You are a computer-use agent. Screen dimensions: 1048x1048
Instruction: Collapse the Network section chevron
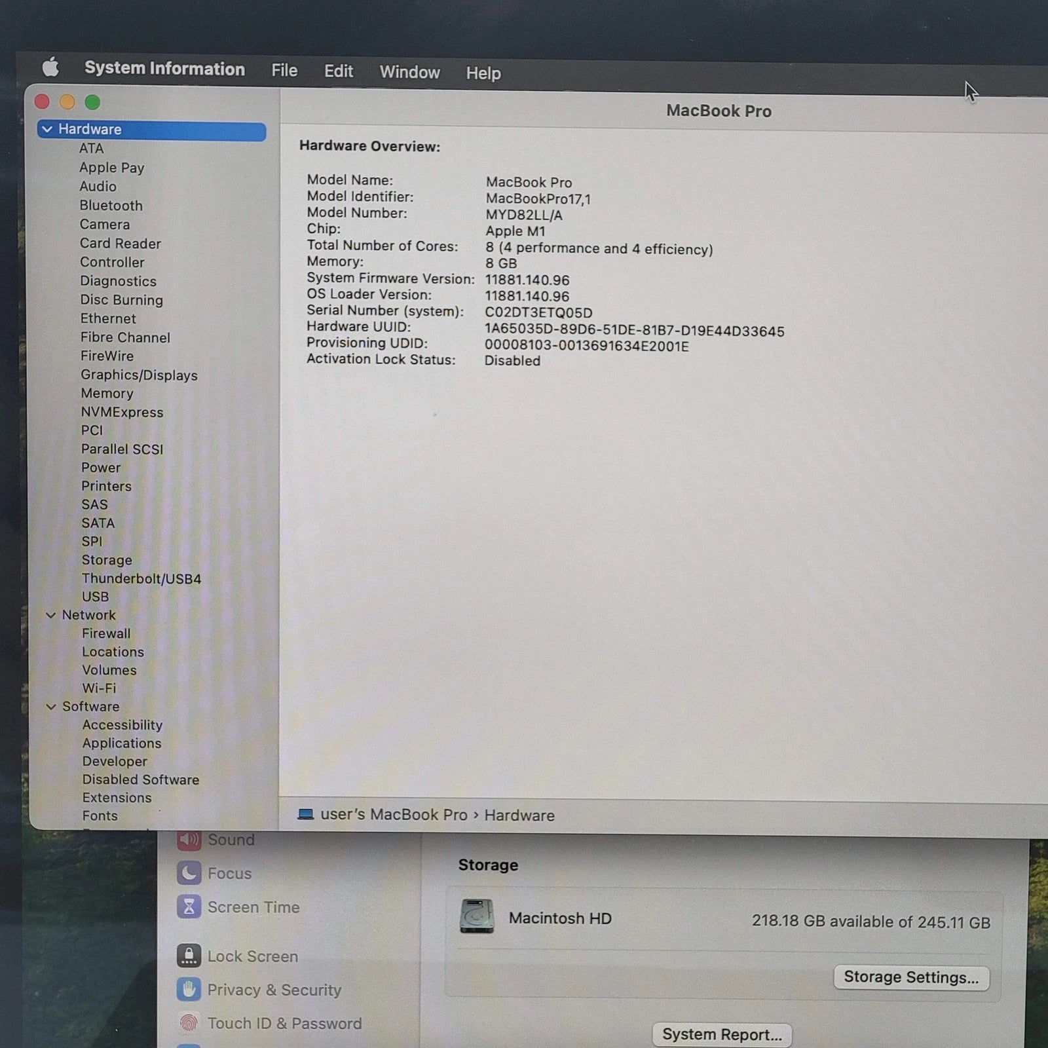pyautogui.click(x=50, y=615)
